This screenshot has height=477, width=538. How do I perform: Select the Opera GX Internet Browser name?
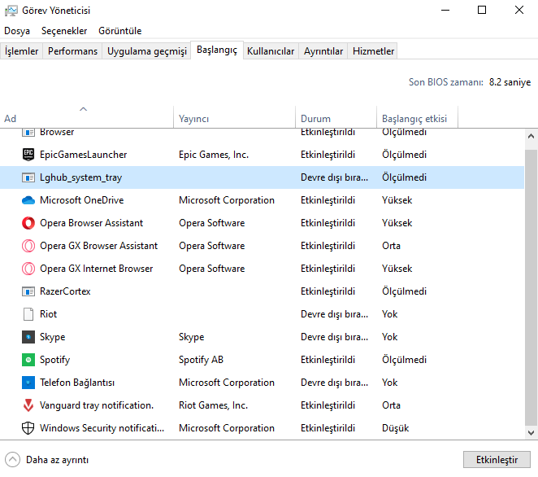coord(97,269)
